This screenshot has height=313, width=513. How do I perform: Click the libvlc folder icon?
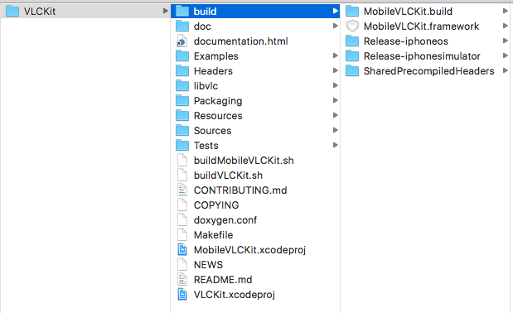182,86
